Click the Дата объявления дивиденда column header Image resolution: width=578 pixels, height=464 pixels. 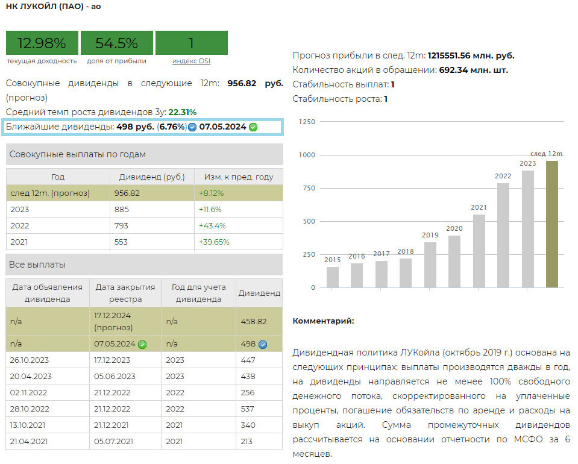tap(48, 293)
